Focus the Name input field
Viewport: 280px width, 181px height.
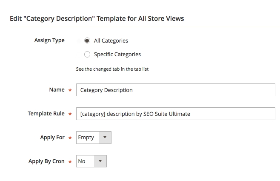coord(175,90)
